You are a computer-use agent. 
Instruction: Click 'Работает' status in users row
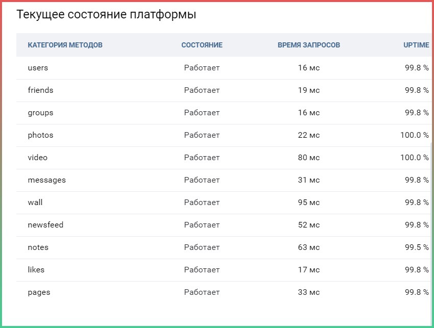pyautogui.click(x=202, y=68)
